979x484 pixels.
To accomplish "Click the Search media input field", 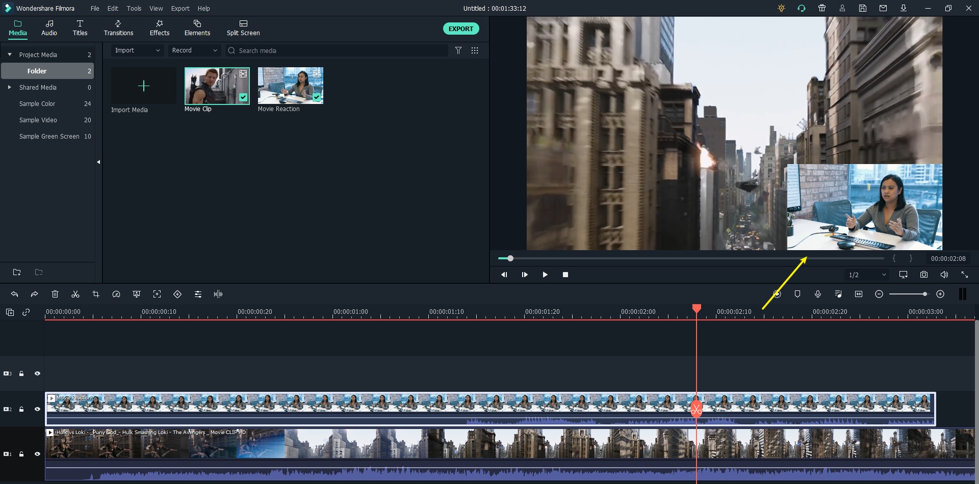I will (337, 50).
